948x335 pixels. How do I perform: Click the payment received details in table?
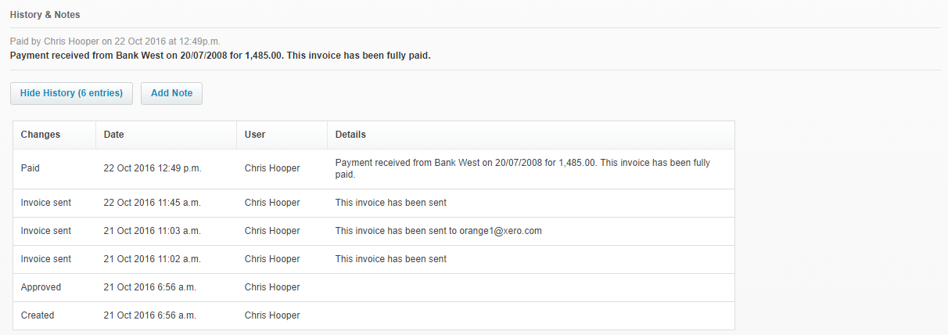pyautogui.click(x=522, y=169)
